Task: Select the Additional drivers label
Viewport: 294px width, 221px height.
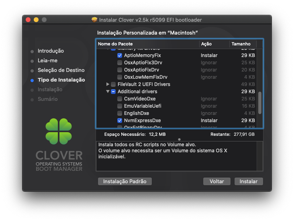Action: (137, 92)
